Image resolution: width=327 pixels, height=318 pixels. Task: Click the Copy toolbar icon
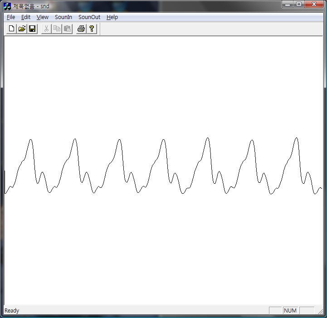click(57, 29)
